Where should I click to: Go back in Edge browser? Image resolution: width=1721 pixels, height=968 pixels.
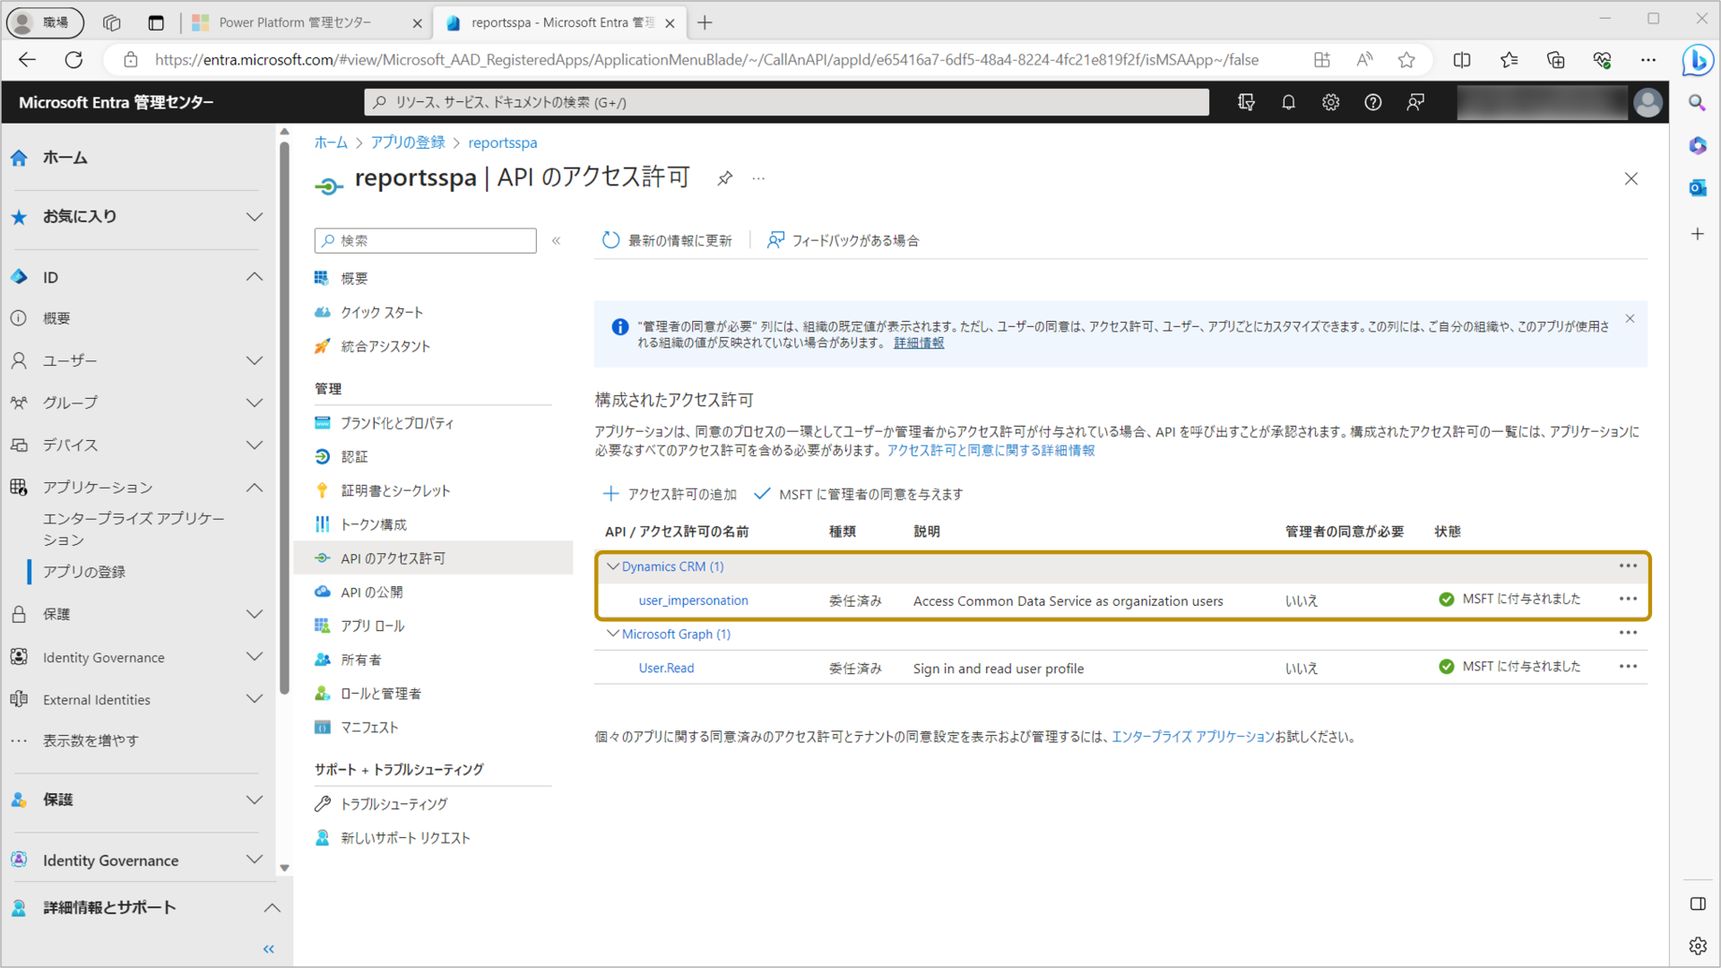[x=27, y=60]
